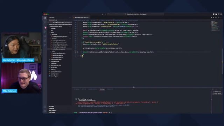Open Source Control view with pink badge
224x126 pixels.
tap(45, 28)
